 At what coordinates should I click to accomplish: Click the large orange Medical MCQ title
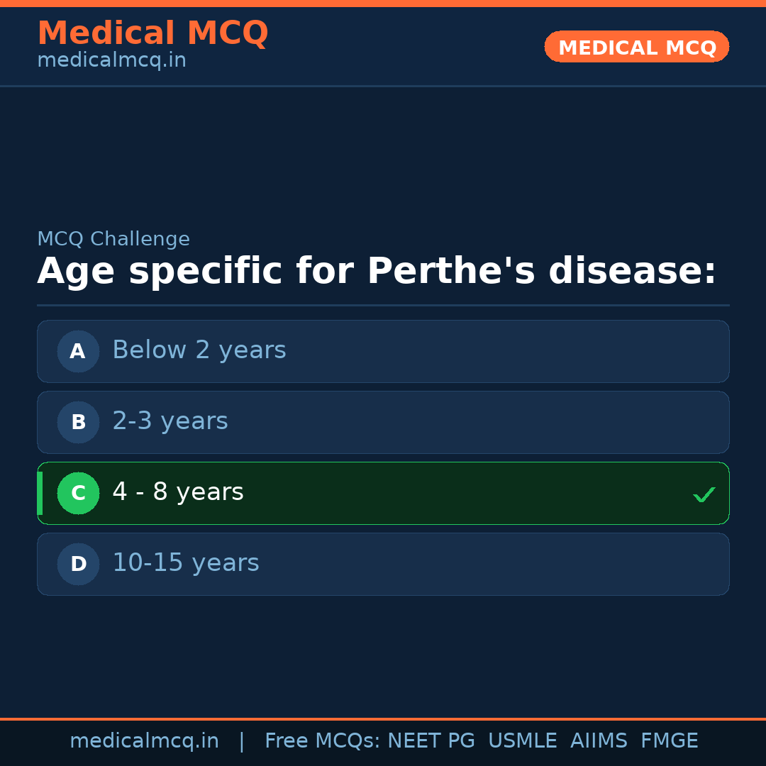point(152,33)
